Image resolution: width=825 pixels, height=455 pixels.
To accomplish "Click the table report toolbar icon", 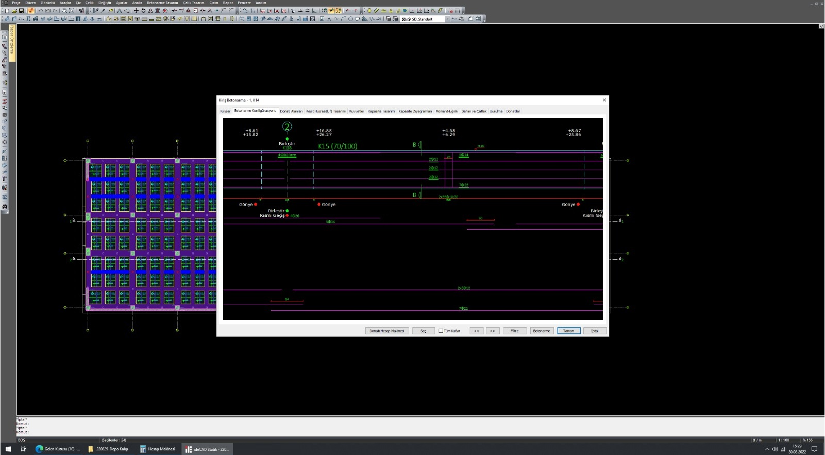I will pos(457,11).
